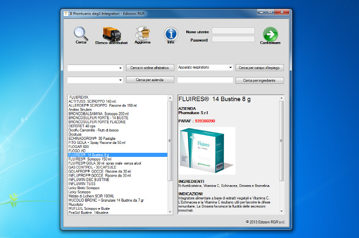The image size is (359, 238).
Task: Select highlighted FLUIRES 14 Bustine 8 g
Action: [118, 155]
